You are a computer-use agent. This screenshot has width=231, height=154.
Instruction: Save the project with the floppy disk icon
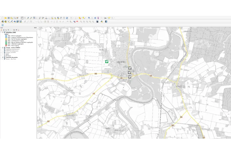coord(8,18)
